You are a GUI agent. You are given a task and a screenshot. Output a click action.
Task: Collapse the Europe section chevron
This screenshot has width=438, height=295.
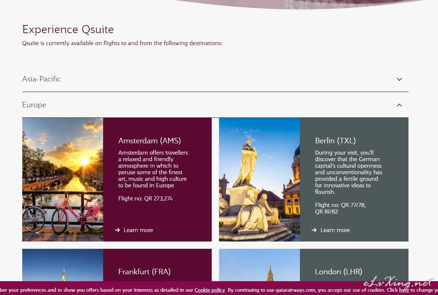click(399, 105)
